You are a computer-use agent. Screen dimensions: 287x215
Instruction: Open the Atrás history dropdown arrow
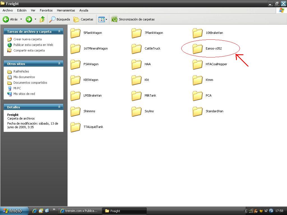[x=21, y=19]
